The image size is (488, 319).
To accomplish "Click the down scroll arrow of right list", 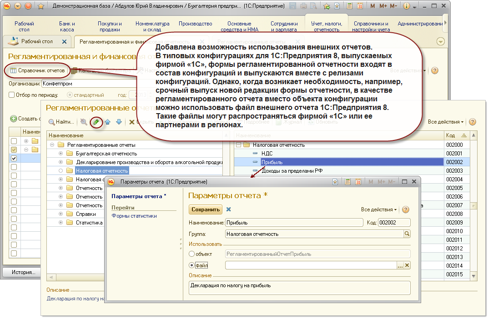I will click(473, 276).
